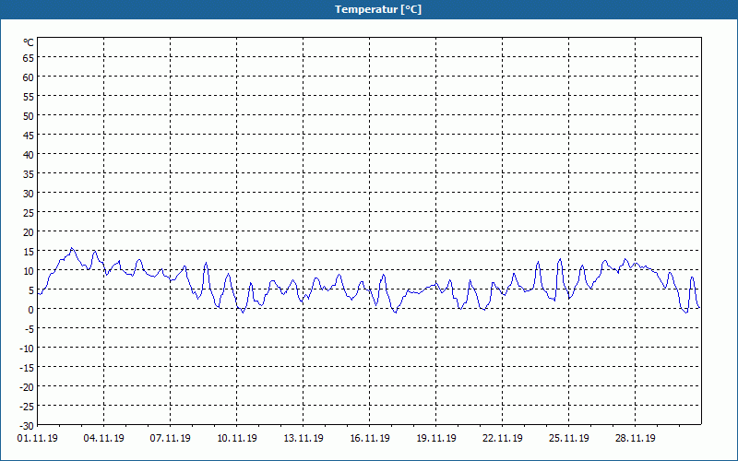Select the 50 value on the y-axis
The width and height of the screenshot is (738, 461).
click(29, 116)
